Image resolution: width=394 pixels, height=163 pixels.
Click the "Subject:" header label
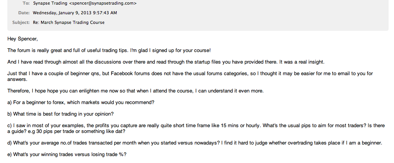pos(21,22)
